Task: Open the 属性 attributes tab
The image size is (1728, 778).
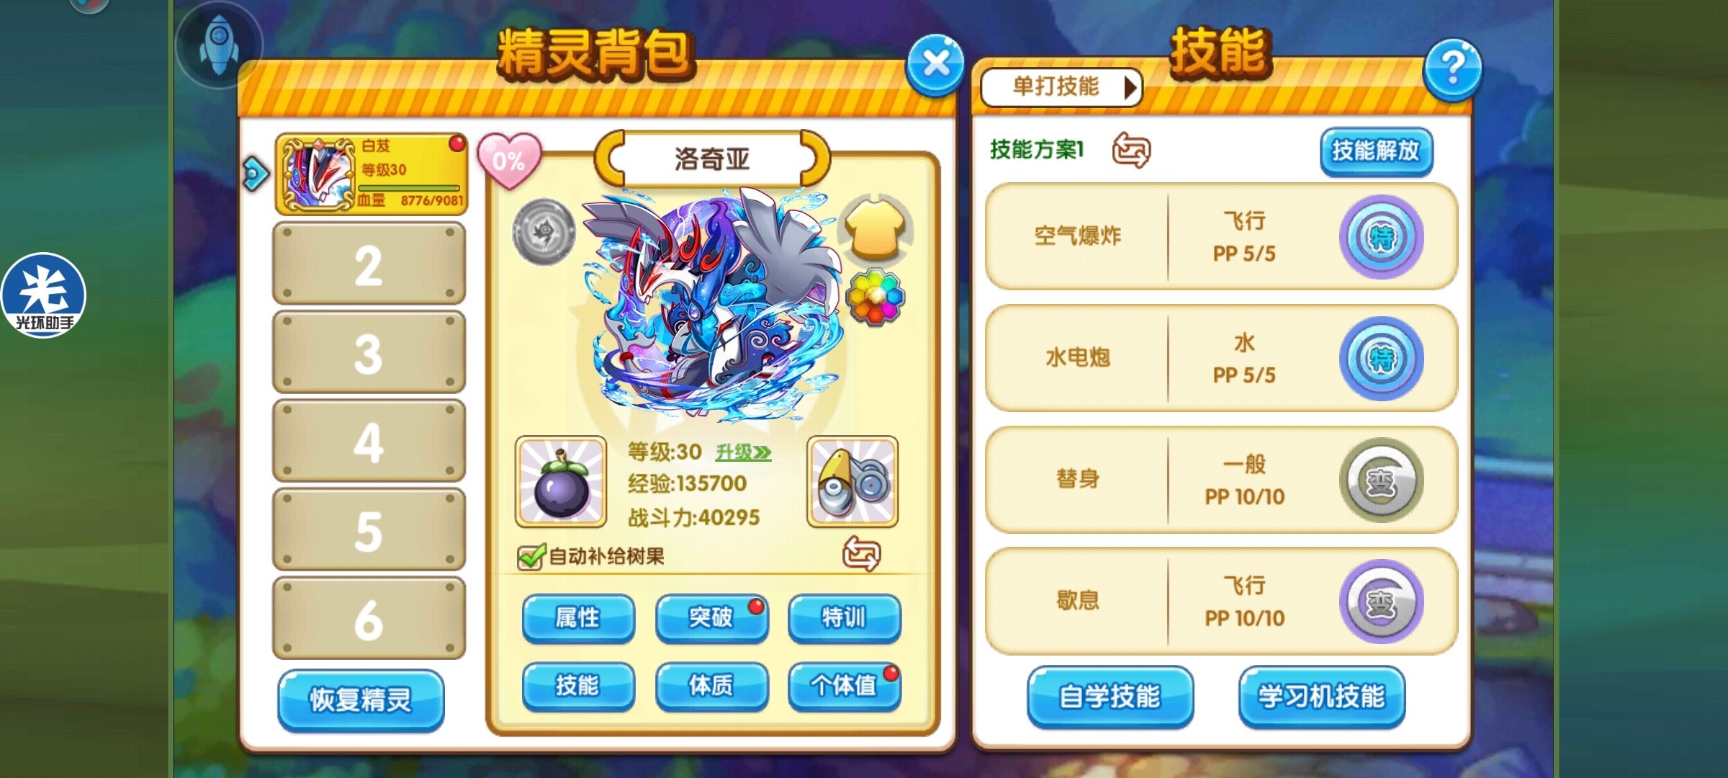Action: pos(578,617)
